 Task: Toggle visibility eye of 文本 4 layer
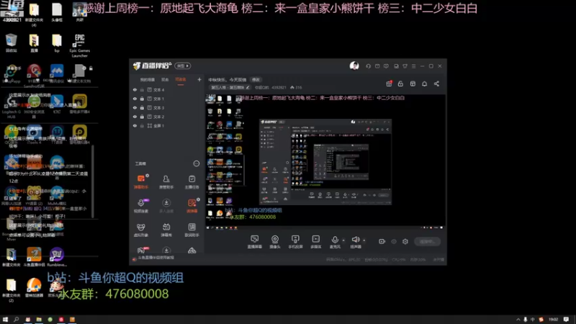pos(135,89)
